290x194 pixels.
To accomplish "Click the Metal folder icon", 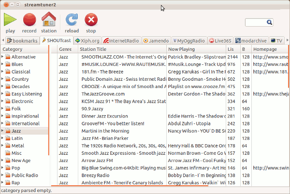I will coord(8,146).
